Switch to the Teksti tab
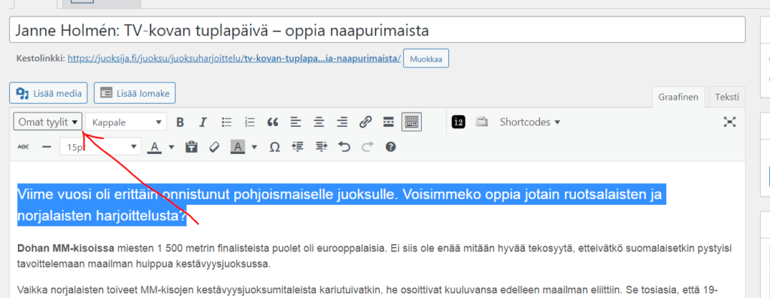Screen dimensions: 770x298 pyautogui.click(x=727, y=97)
